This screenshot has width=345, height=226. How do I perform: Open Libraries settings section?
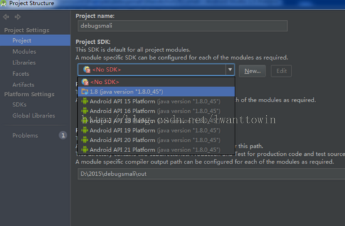[24, 63]
